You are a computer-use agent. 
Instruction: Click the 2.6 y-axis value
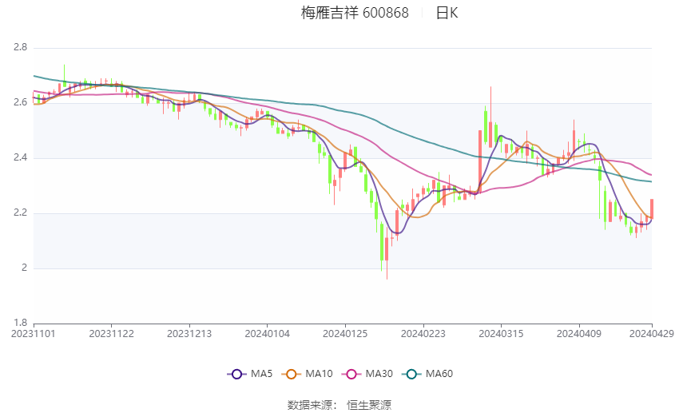[x=20, y=102]
